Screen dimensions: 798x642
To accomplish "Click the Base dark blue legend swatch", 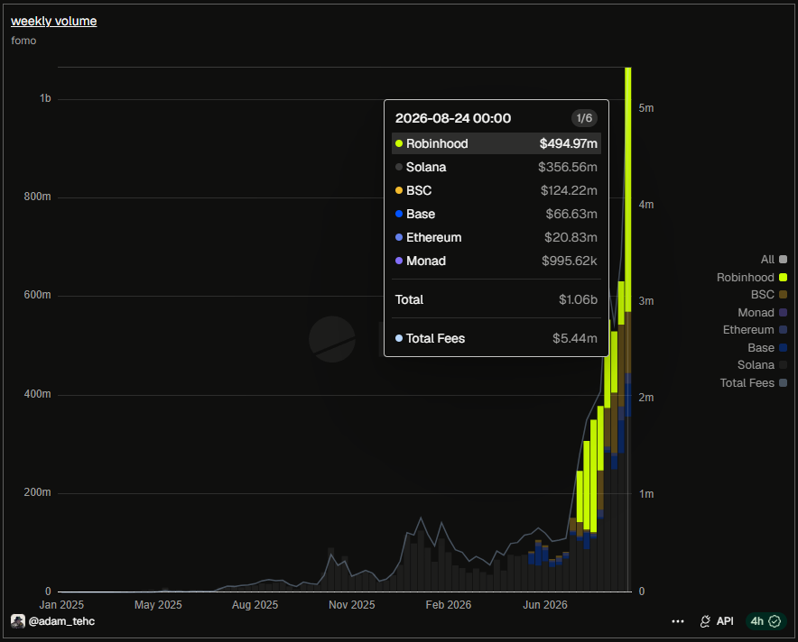I will point(784,348).
